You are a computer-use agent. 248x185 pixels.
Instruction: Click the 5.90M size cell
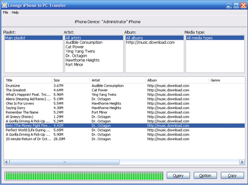[58, 135]
